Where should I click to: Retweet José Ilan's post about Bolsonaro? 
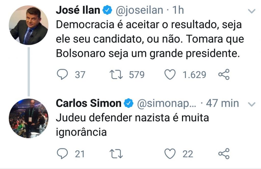(x=116, y=74)
